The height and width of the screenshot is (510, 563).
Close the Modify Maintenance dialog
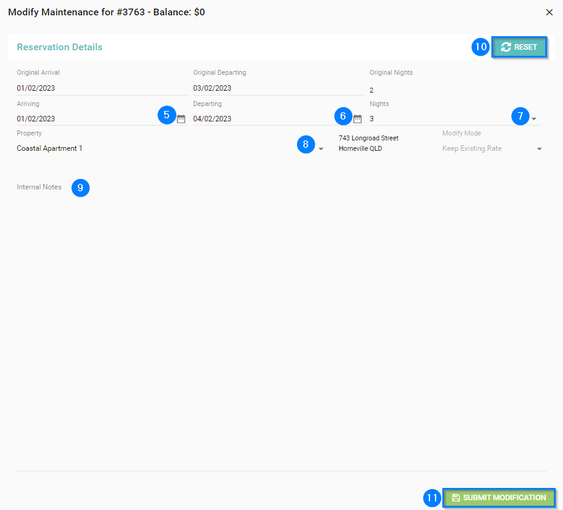(549, 12)
